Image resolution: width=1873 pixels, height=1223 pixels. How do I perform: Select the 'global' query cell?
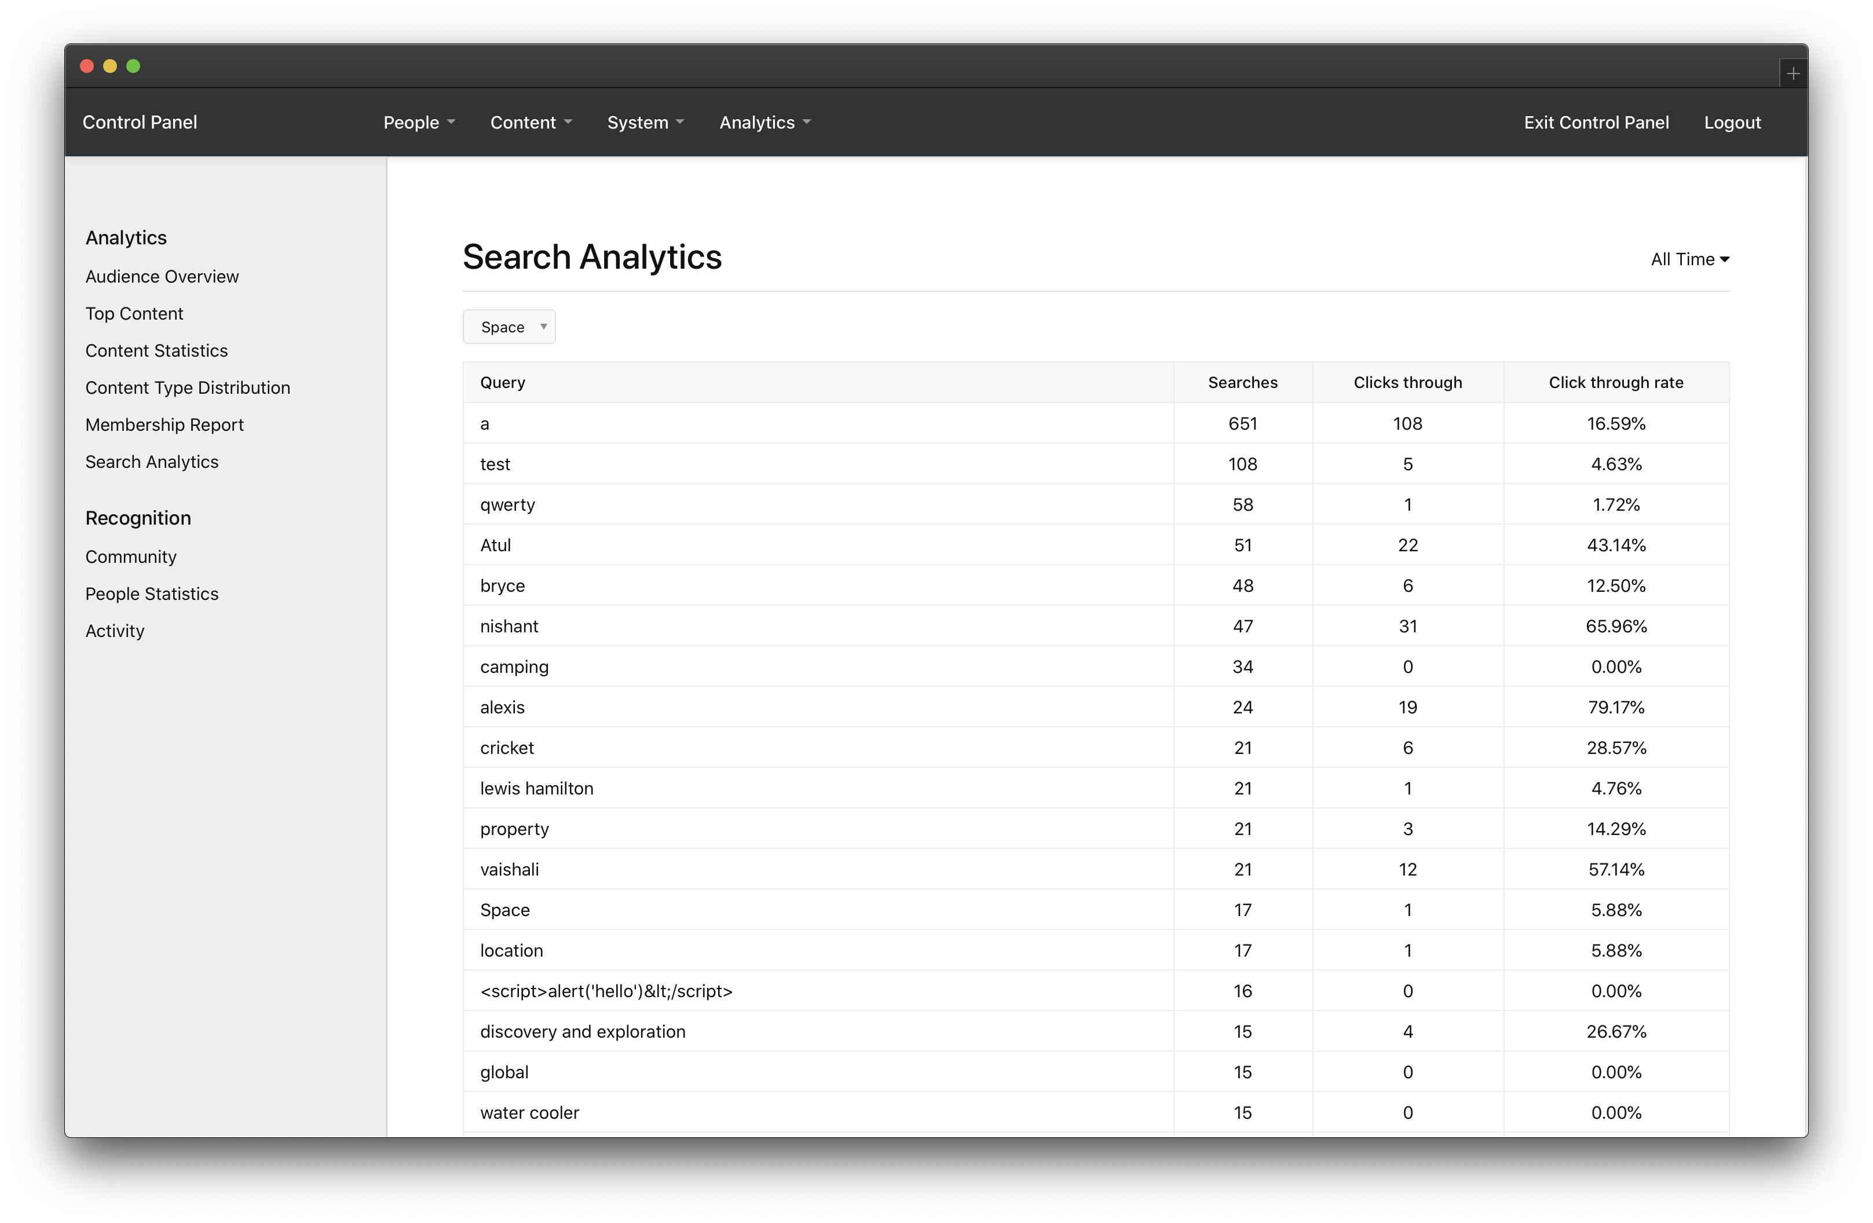coord(818,1072)
